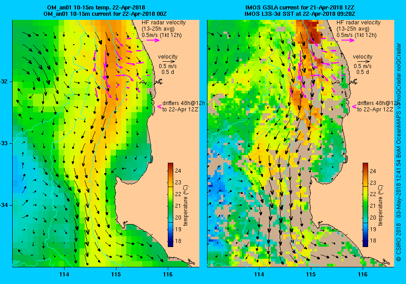Click color bar value 18 in OM_an01 map
Screen dimensions: 406x284
178,241
